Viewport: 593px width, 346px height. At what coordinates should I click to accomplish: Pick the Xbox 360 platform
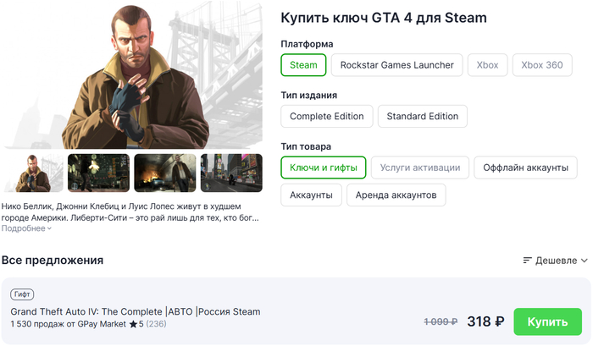point(541,65)
